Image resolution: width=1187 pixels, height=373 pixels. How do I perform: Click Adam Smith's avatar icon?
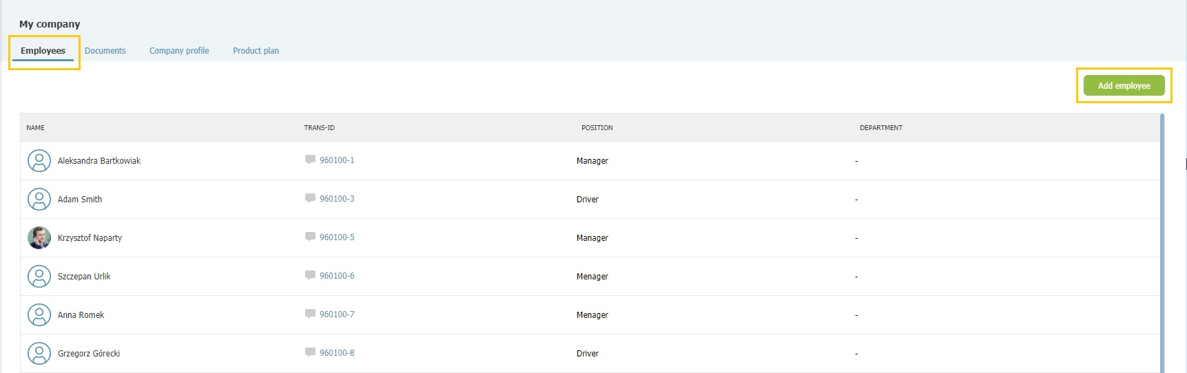click(39, 200)
